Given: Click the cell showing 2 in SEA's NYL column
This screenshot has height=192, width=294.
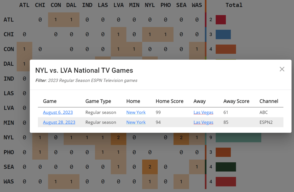Looking at the screenshot, I should (x=150, y=167).
